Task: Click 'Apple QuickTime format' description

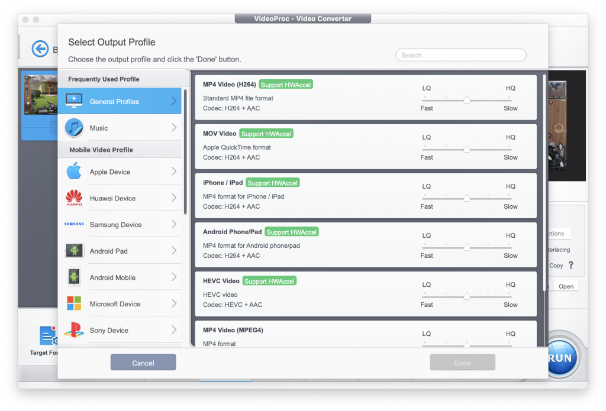Action: 237,147
